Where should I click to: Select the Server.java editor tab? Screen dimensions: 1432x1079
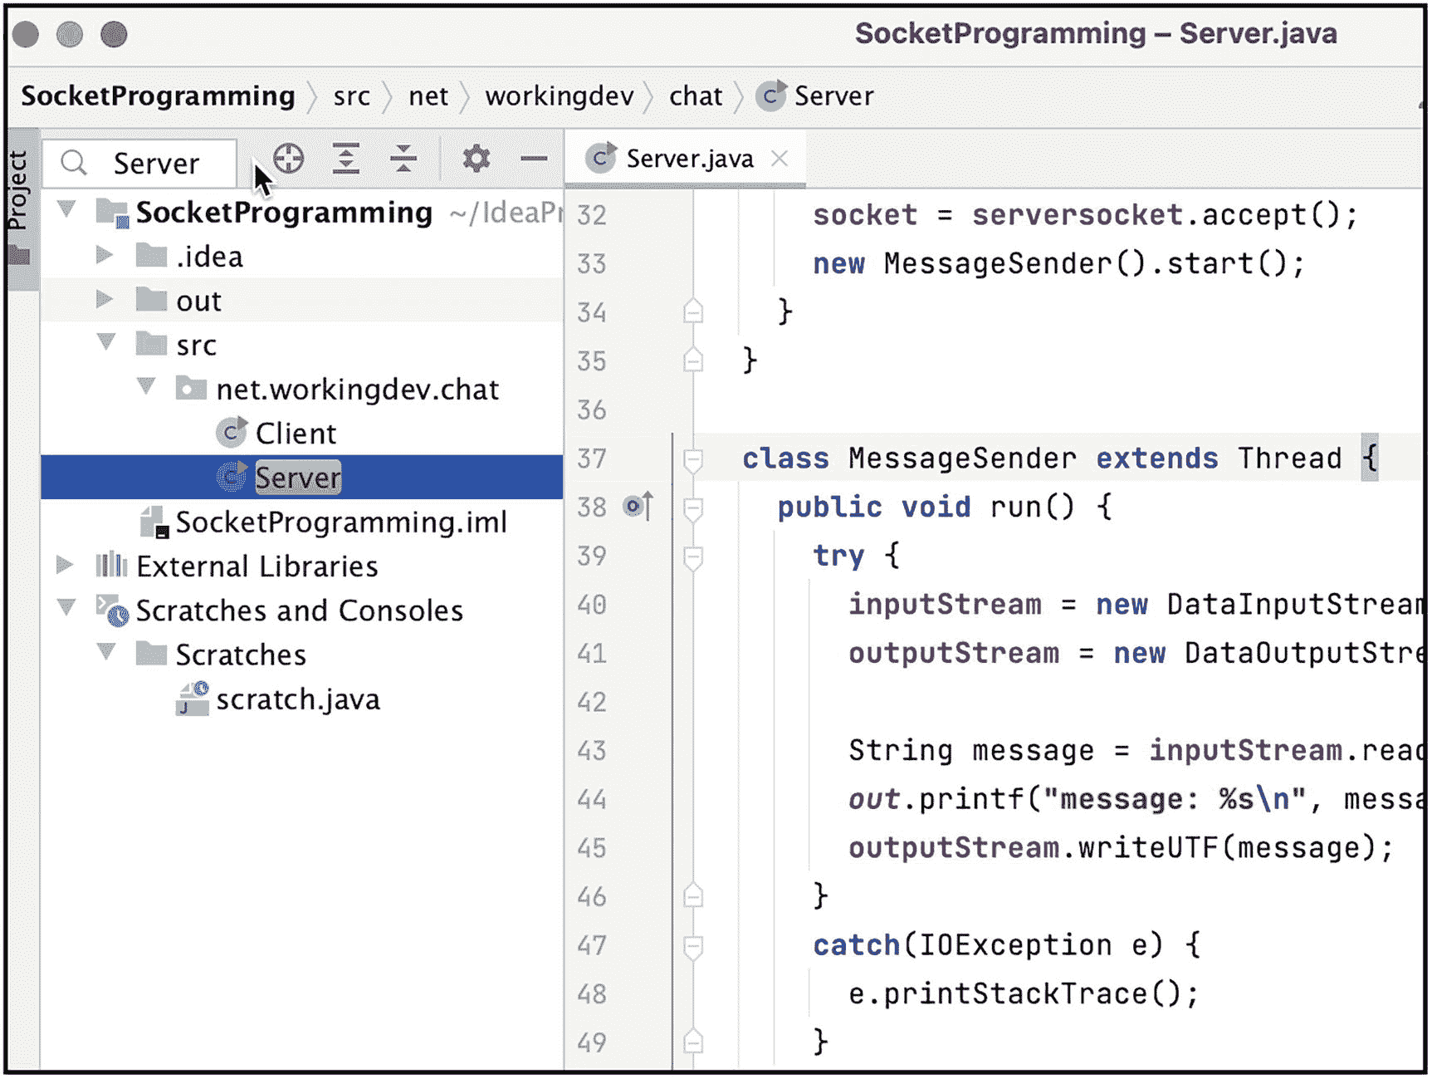point(686,158)
